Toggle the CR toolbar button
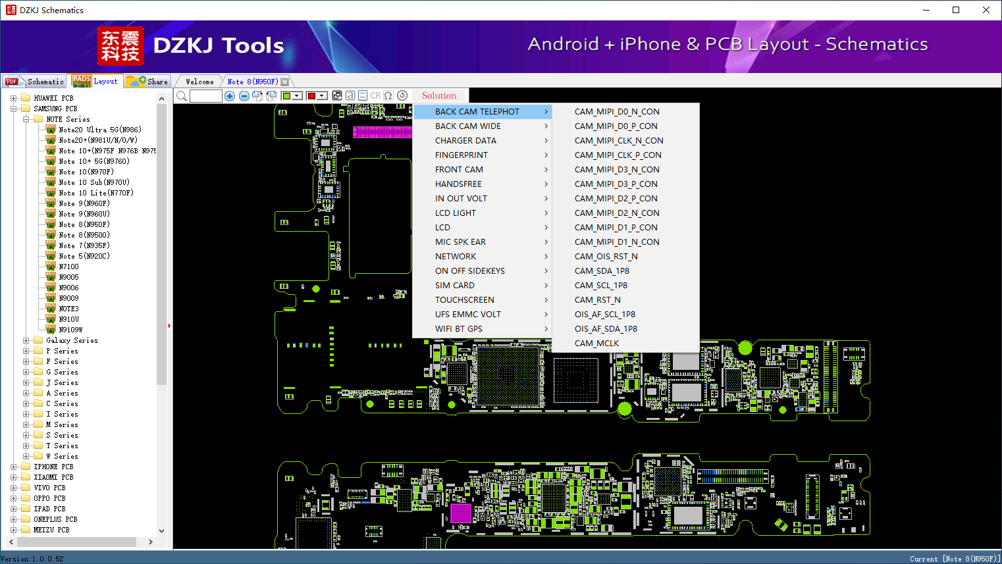This screenshot has width=1002, height=564. (375, 96)
